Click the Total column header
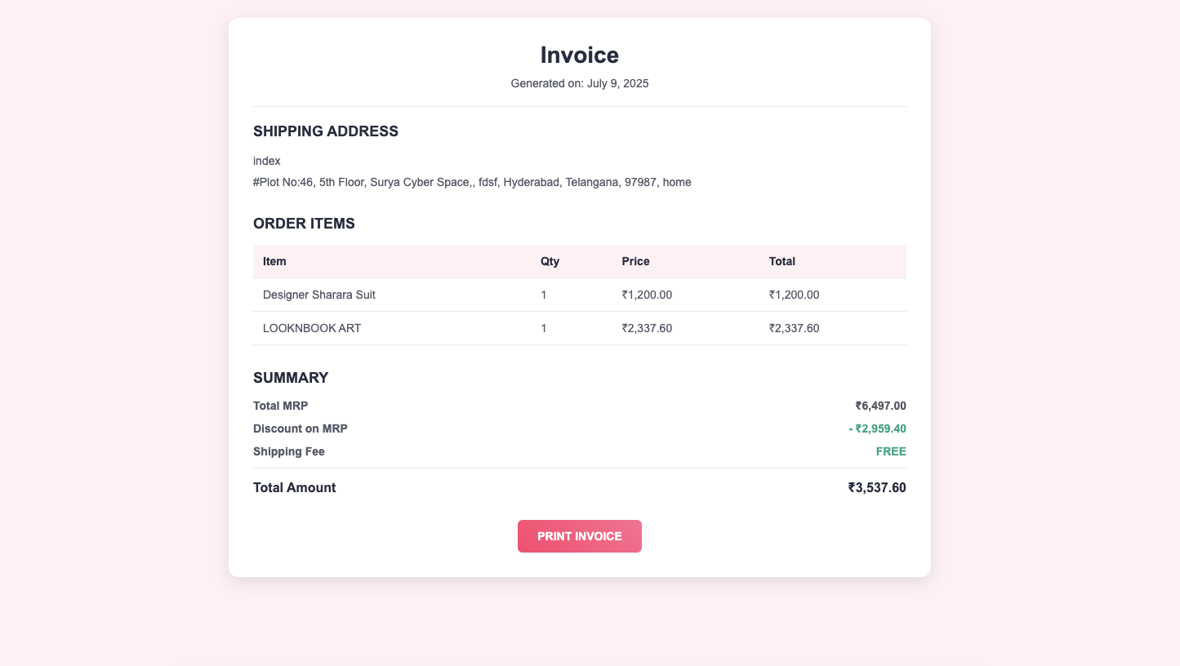Image resolution: width=1180 pixels, height=666 pixels. (x=781, y=261)
